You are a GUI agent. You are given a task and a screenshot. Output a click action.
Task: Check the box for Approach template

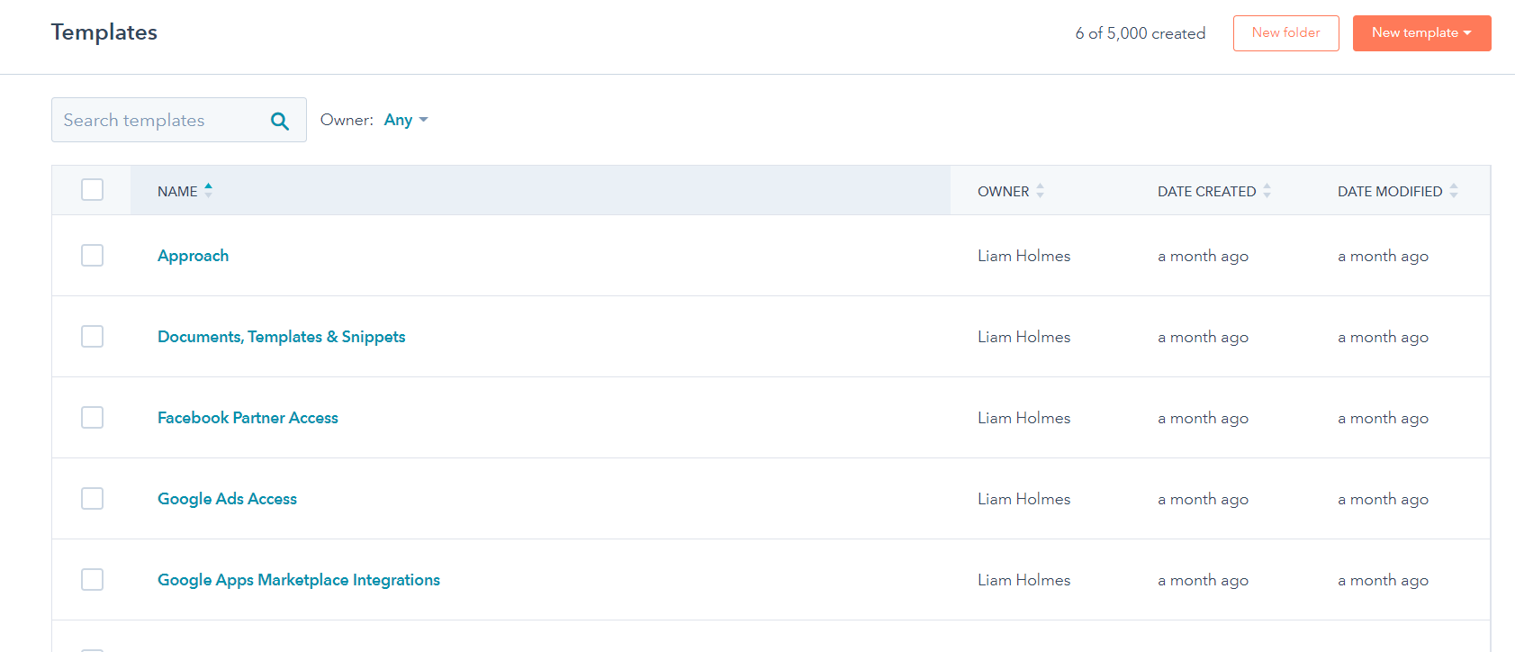click(92, 256)
